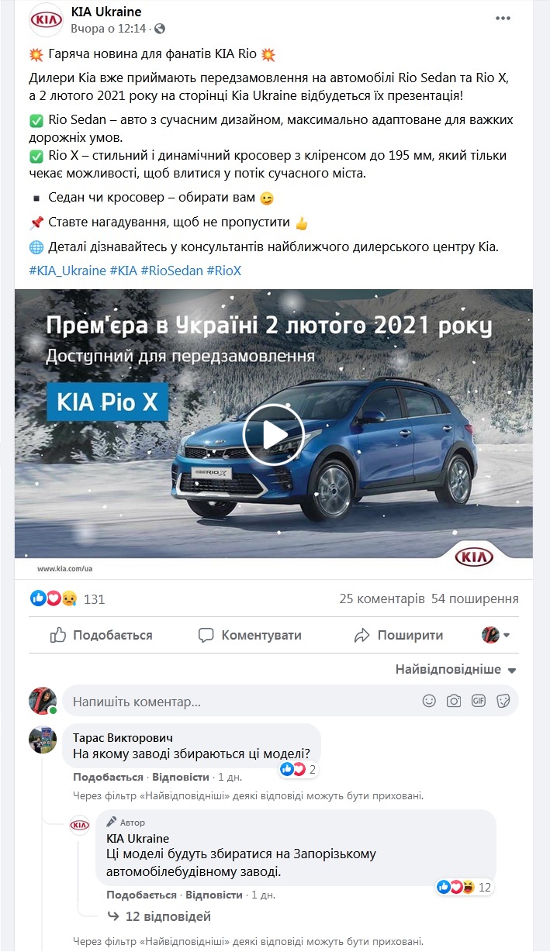Like the post with Подобається button
Viewport: 550px width, 952px height.
tap(101, 635)
